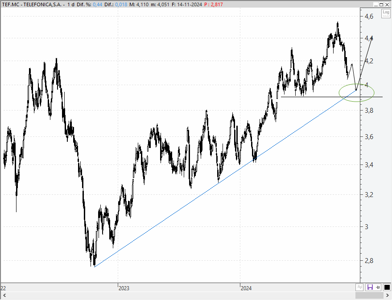Click the m: 4,051 minimum value
Screen dimensions: 392x300
click(x=160, y=4)
